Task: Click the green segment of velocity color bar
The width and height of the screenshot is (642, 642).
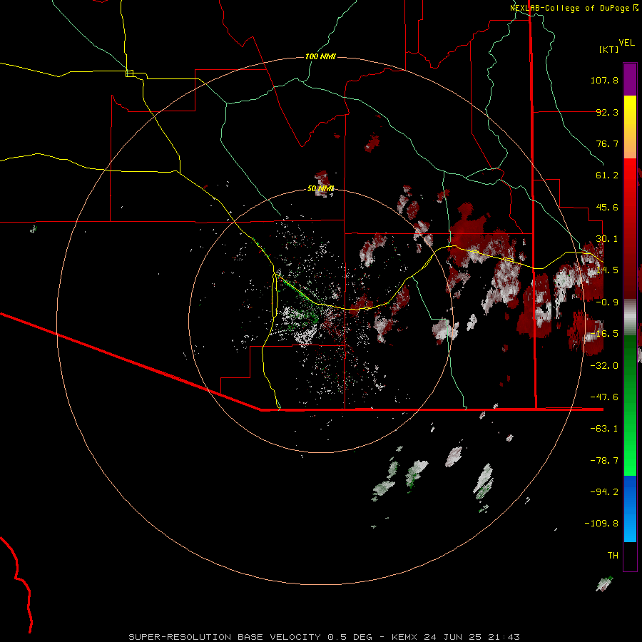Action: 630,405
